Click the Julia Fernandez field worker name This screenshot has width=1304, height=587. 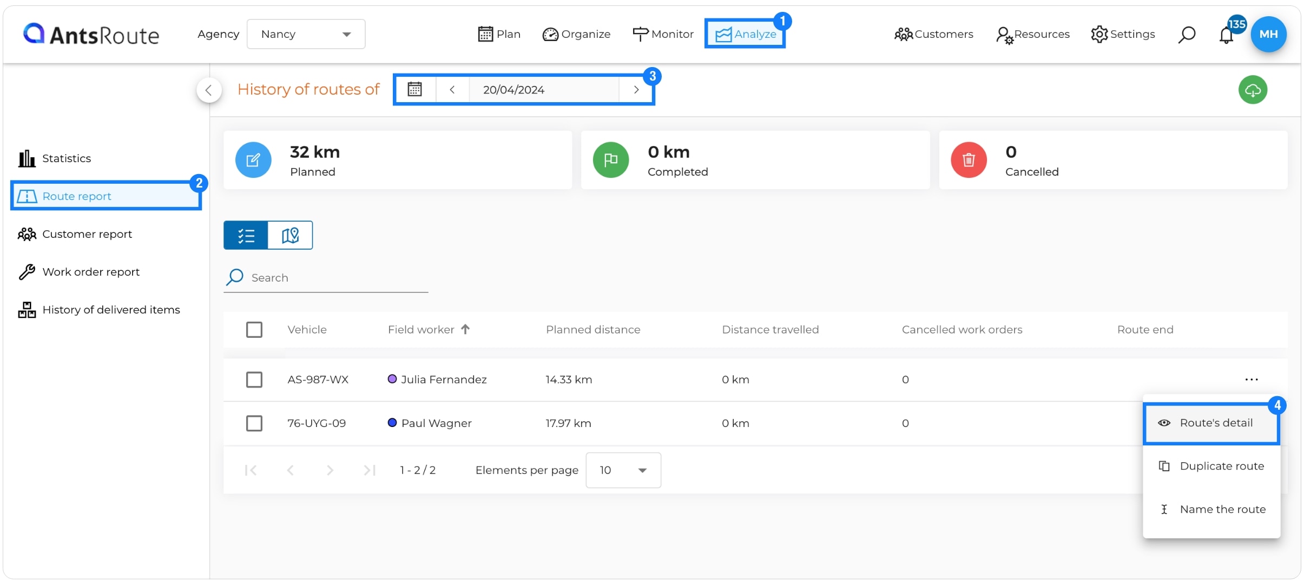pyautogui.click(x=444, y=379)
